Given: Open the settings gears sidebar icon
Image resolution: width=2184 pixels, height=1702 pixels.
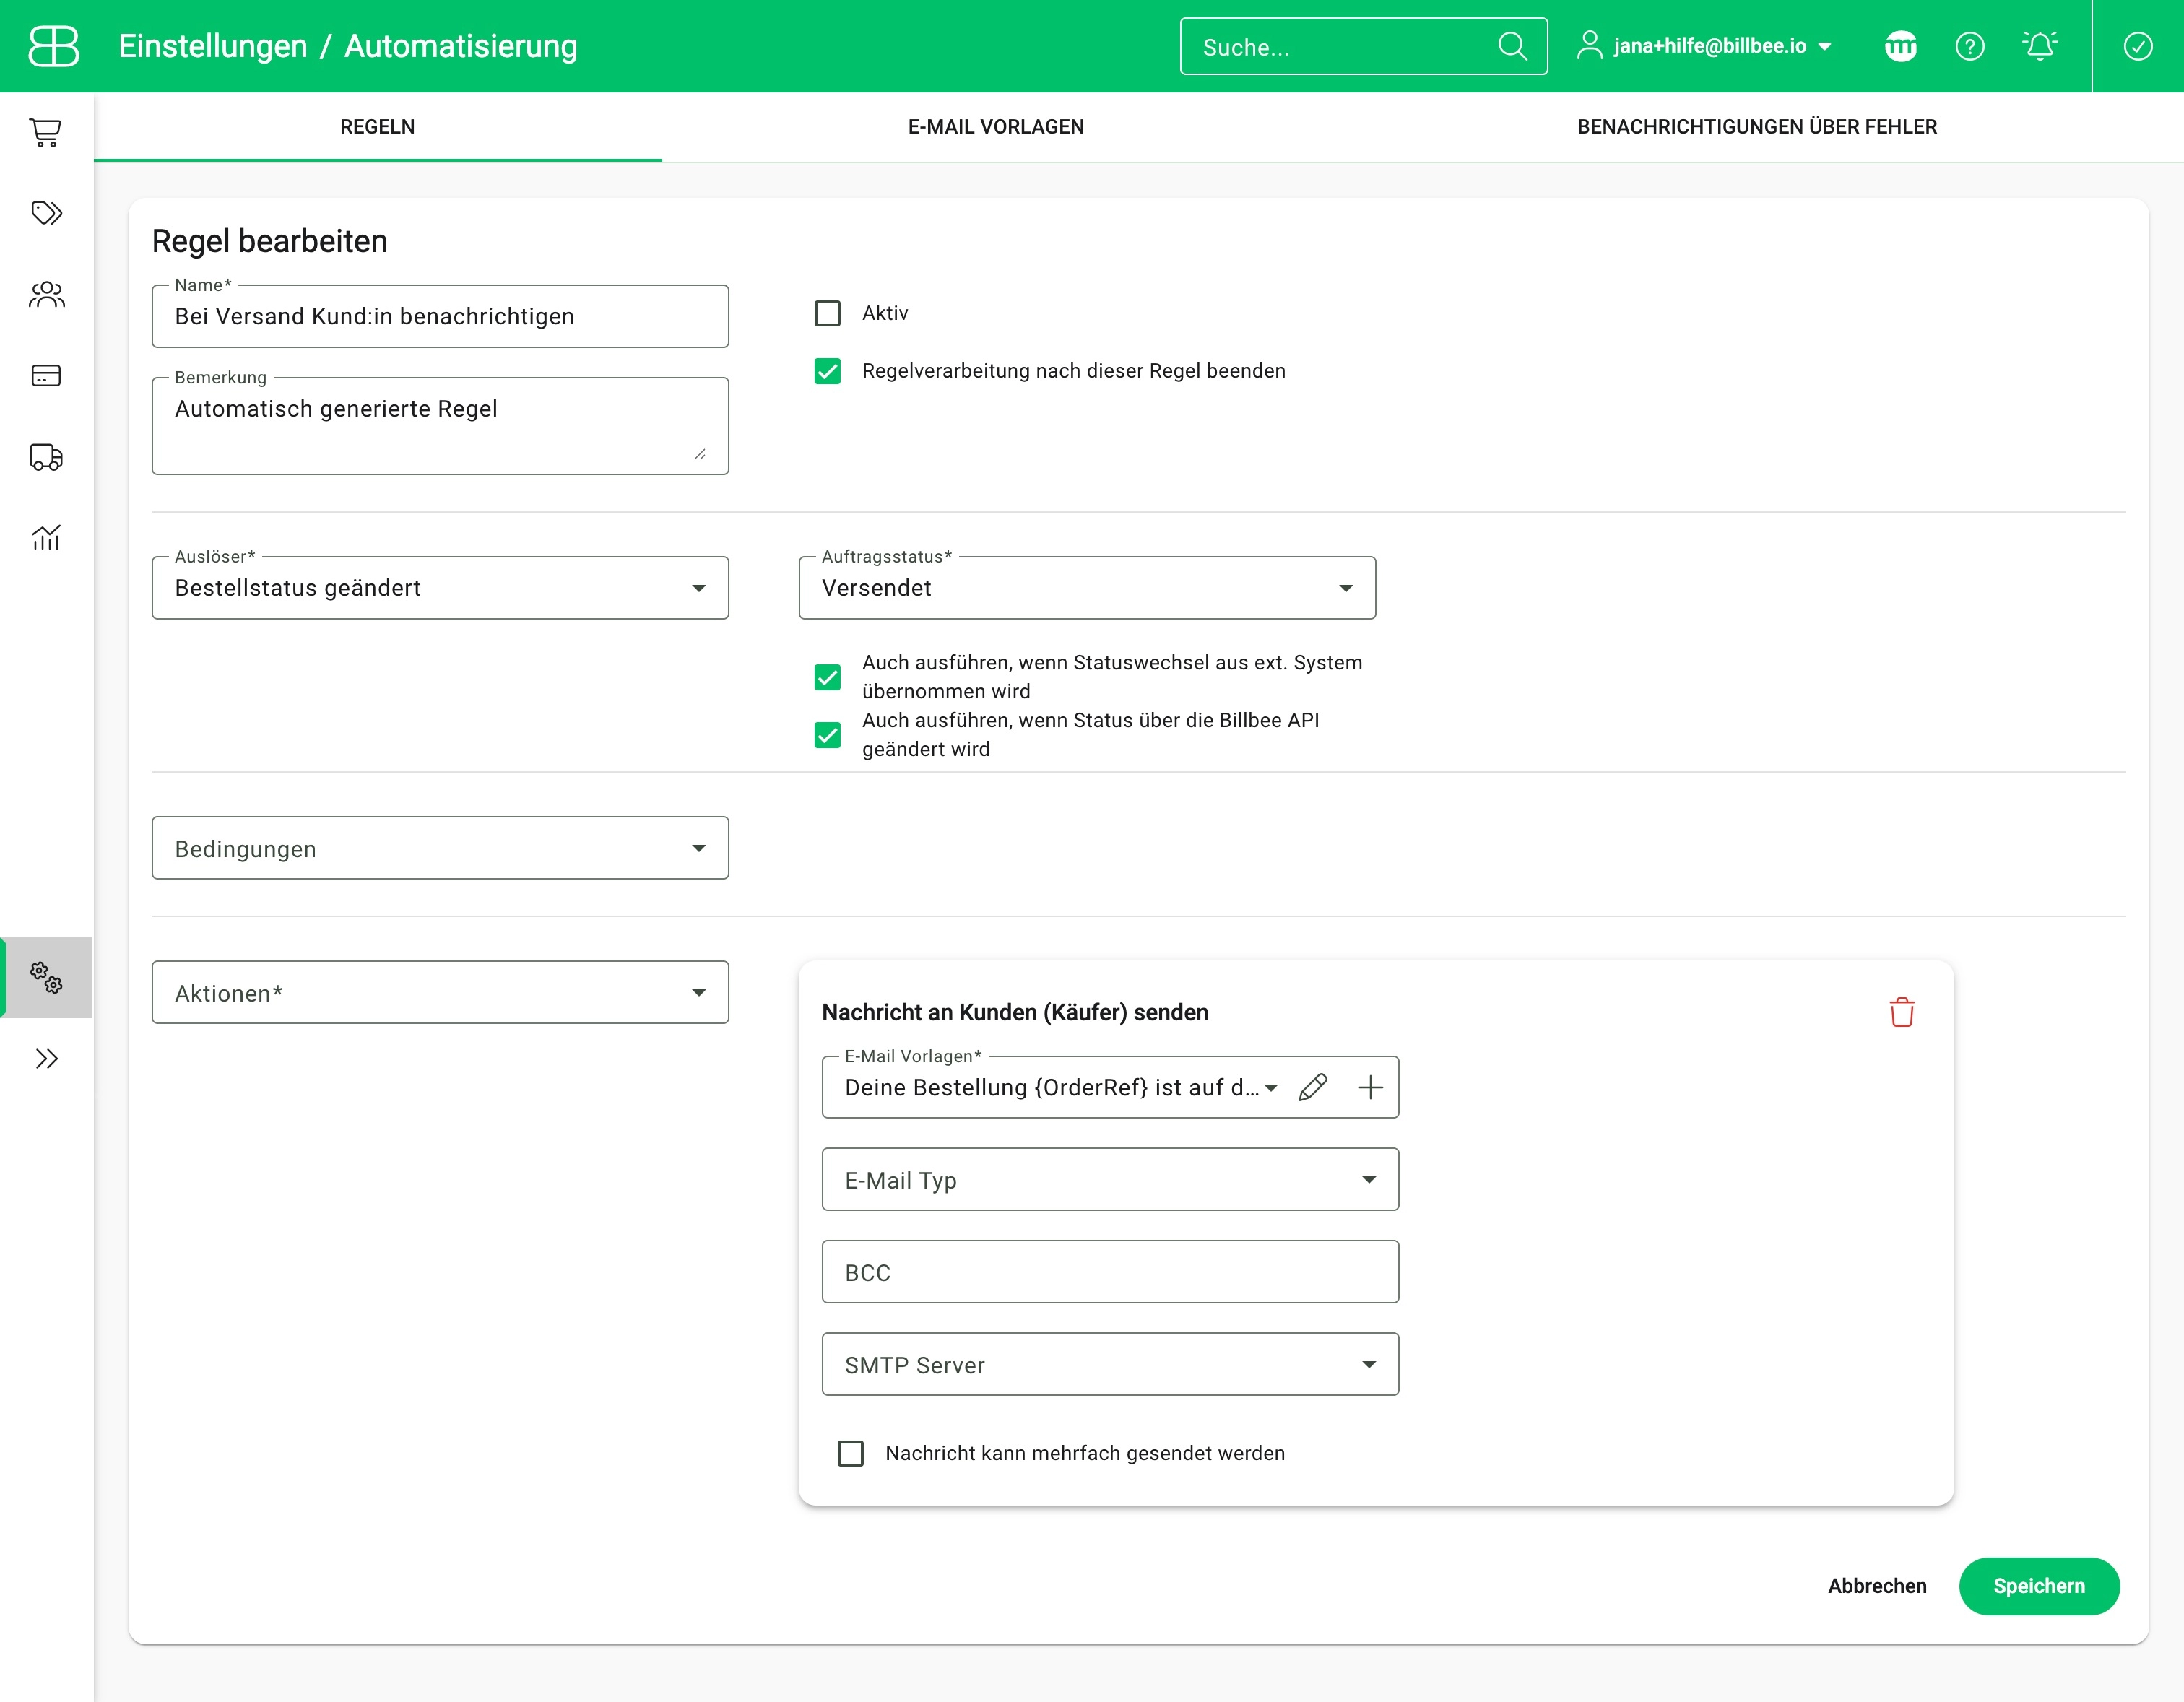Looking at the screenshot, I should coord(46,977).
